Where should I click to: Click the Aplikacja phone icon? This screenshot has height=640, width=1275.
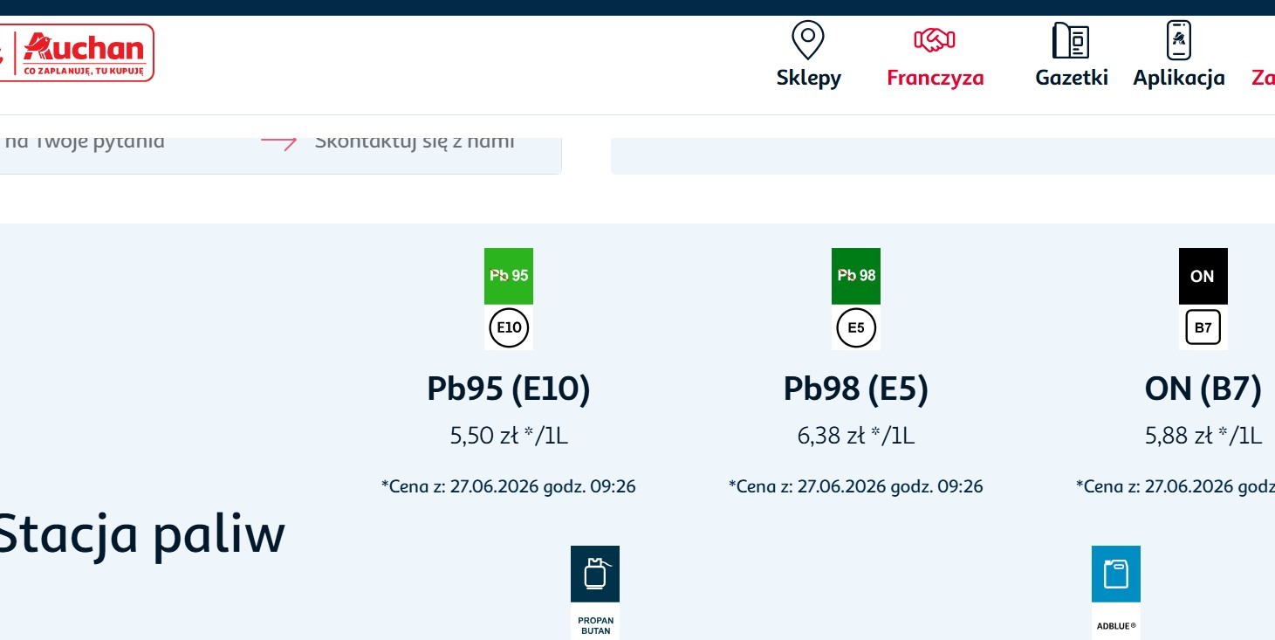pos(1178,40)
